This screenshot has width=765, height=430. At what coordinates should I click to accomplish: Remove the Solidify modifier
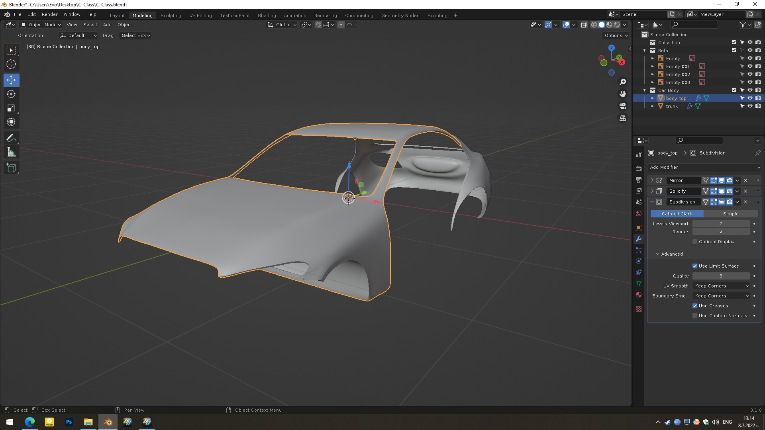pos(745,191)
